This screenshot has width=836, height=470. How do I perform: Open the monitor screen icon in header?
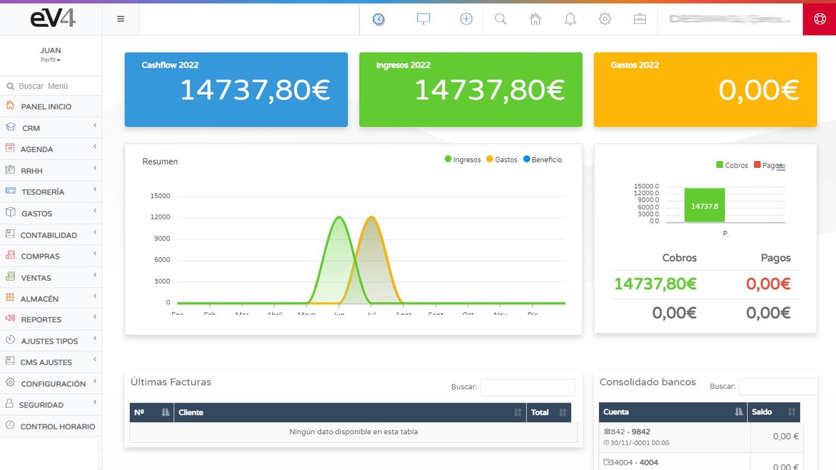(423, 19)
